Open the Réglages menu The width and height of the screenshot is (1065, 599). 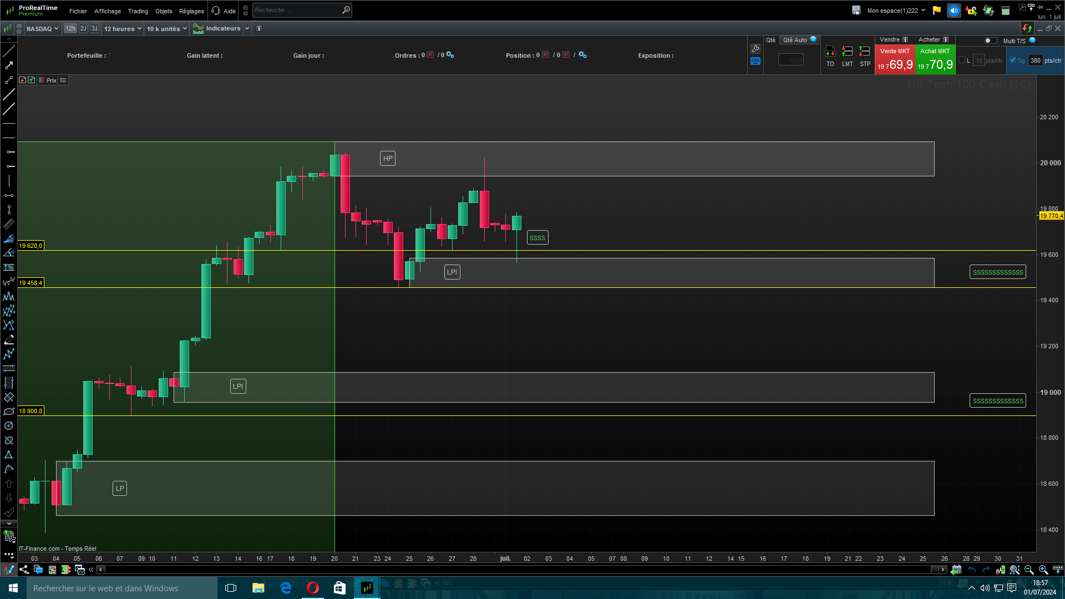point(191,11)
